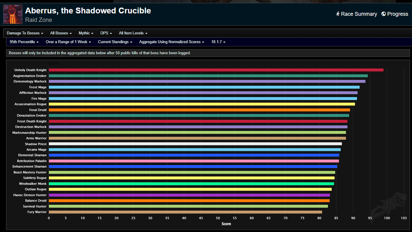The height and width of the screenshot is (232, 412).
Task: Click the Elemental Shaman label
Action: pyautogui.click(x=32, y=155)
